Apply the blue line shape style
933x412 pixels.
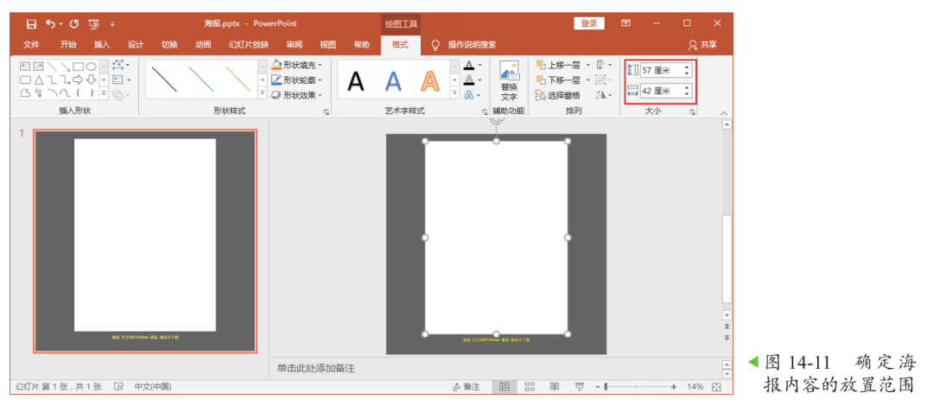(201, 79)
